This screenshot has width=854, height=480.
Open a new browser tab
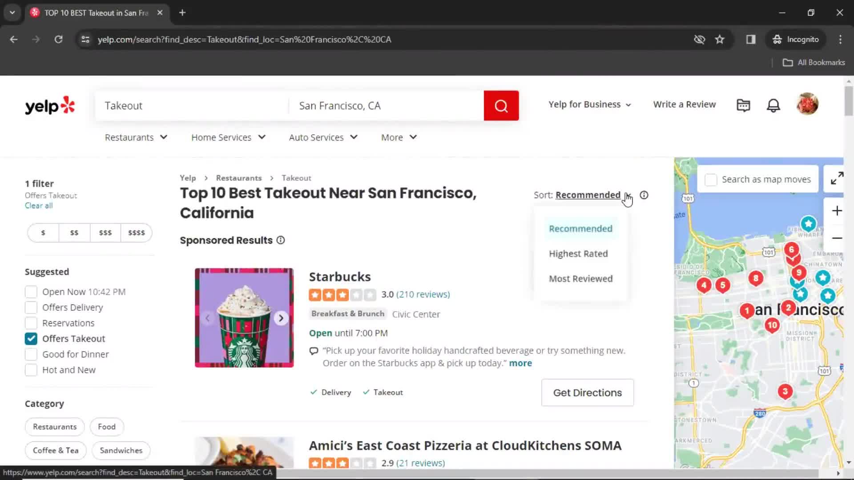(182, 12)
